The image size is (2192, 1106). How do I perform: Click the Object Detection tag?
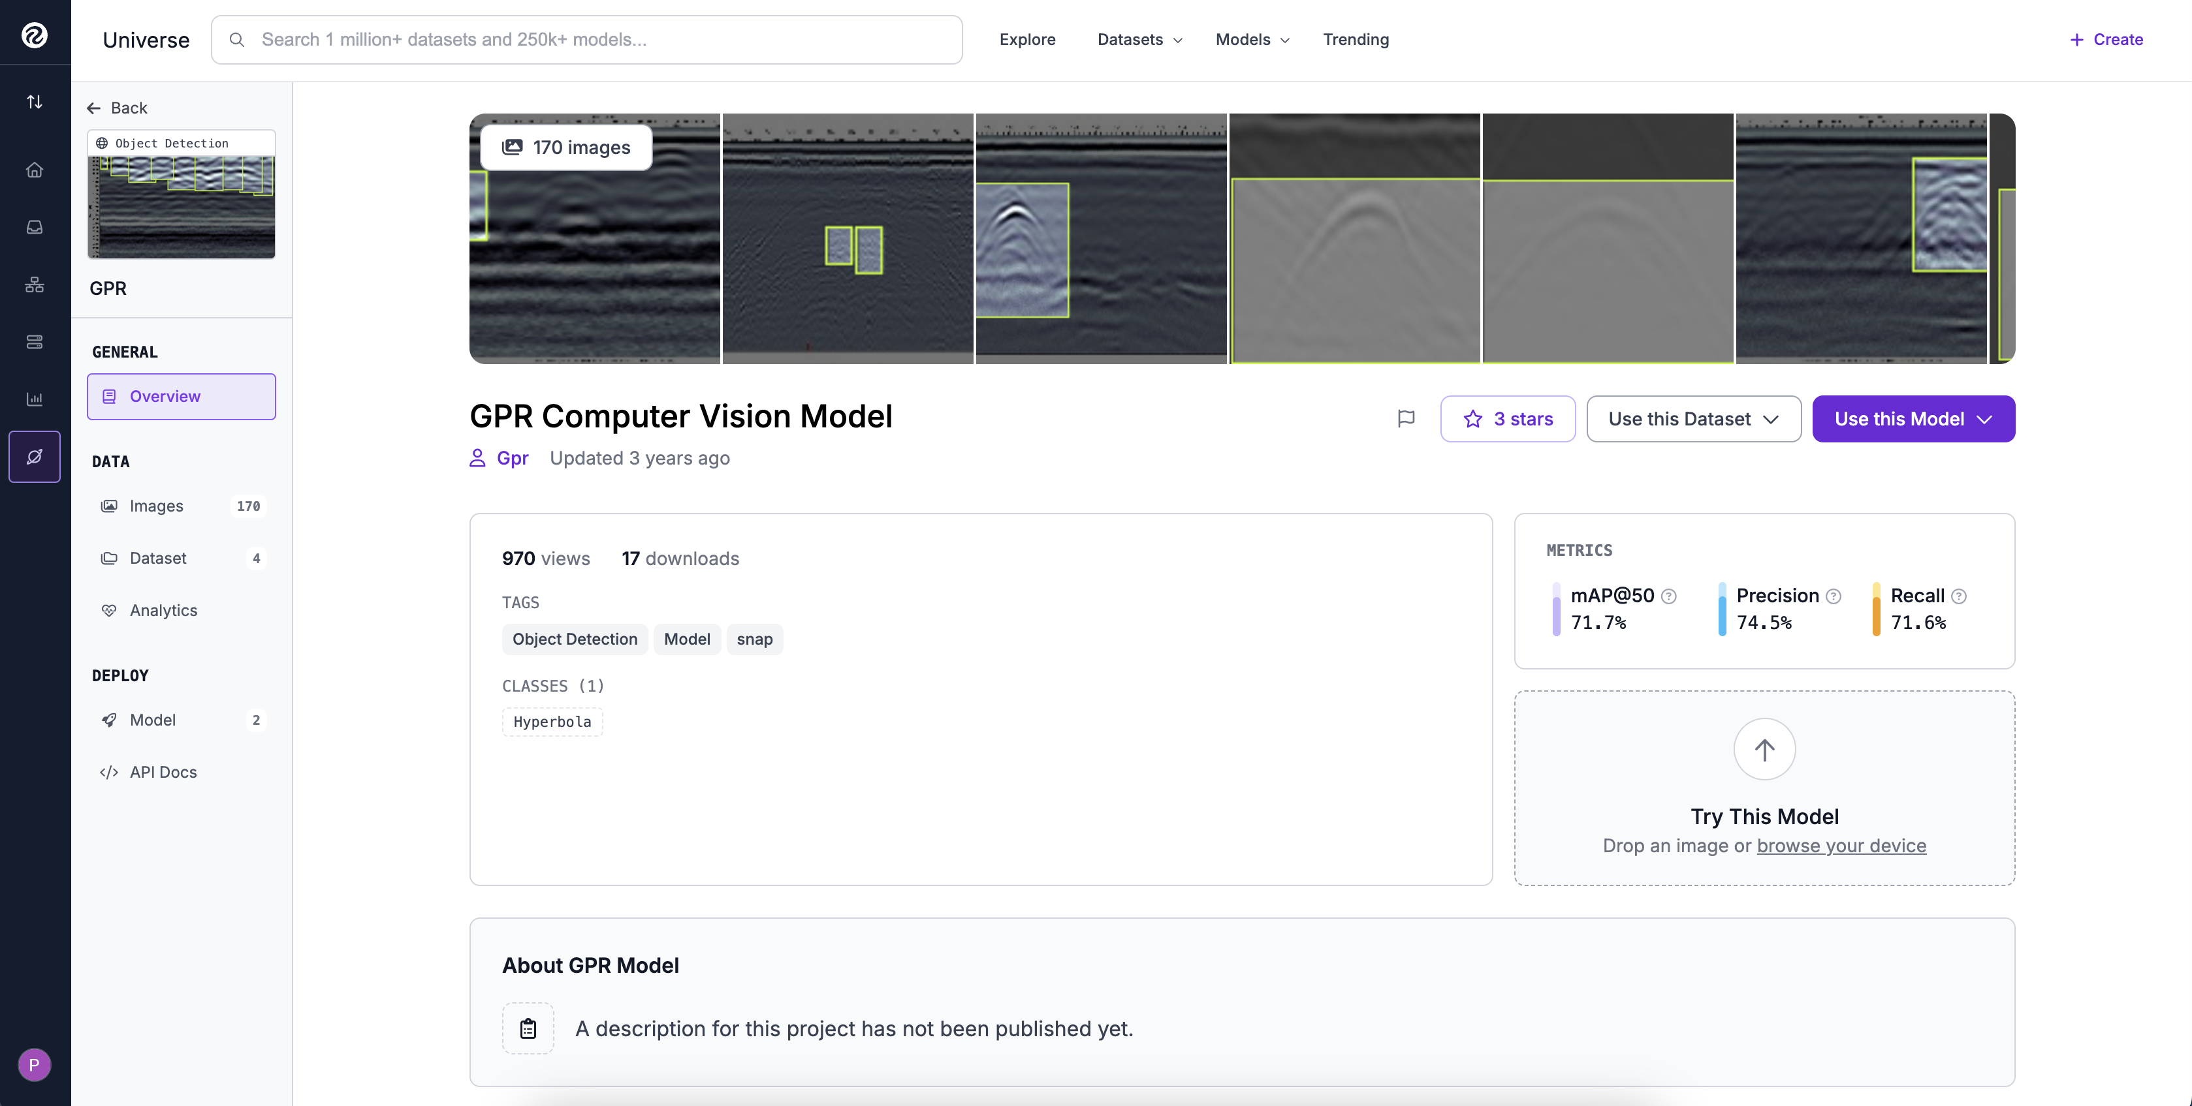point(575,639)
